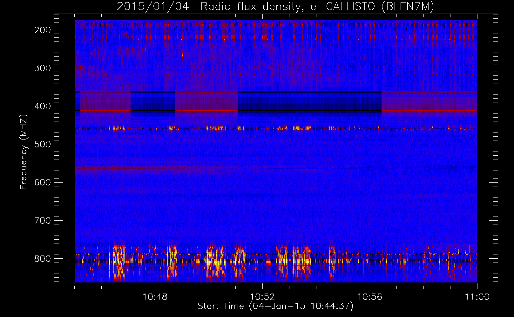Click the 10:48 time tick label
Image resolution: width=514 pixels, height=317 pixels.
[155, 297]
